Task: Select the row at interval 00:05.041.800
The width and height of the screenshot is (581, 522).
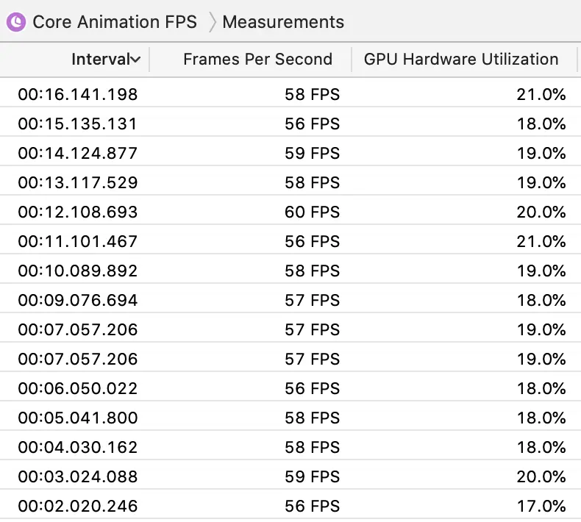Action: [78, 418]
